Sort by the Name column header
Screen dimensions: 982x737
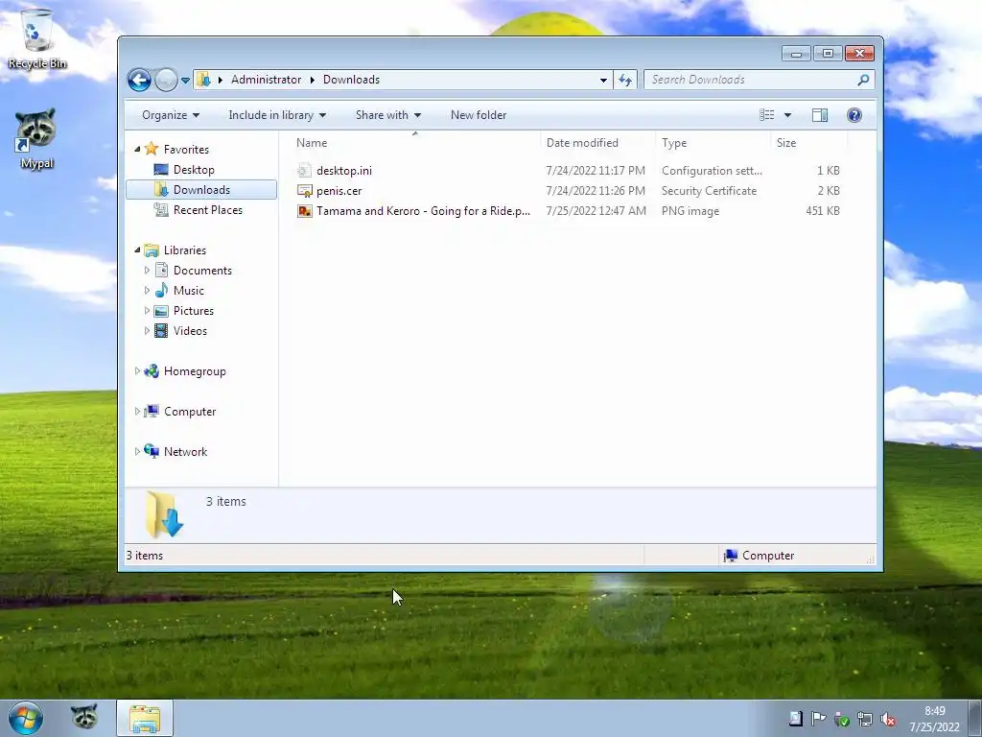tap(414, 143)
